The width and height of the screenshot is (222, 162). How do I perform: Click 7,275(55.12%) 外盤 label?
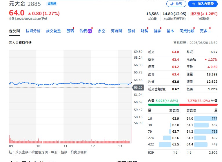pos(203,101)
